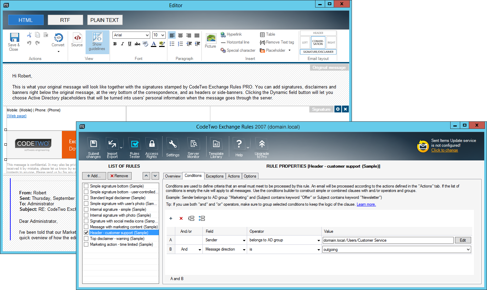This screenshot has height=290, width=487.
Task: Open Signature section settings gear
Action: click(x=338, y=109)
